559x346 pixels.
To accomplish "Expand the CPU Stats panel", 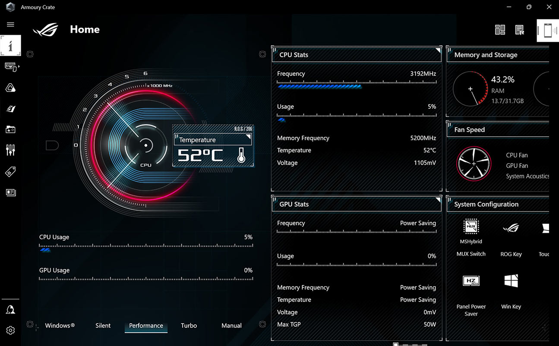I will tap(437, 50).
